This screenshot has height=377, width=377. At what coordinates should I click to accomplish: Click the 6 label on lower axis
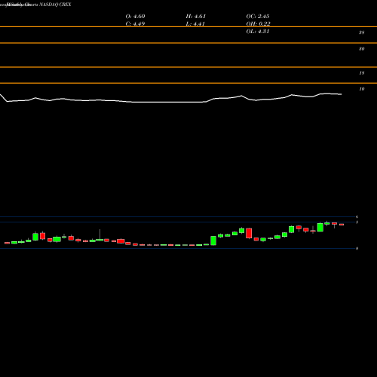(357, 216)
